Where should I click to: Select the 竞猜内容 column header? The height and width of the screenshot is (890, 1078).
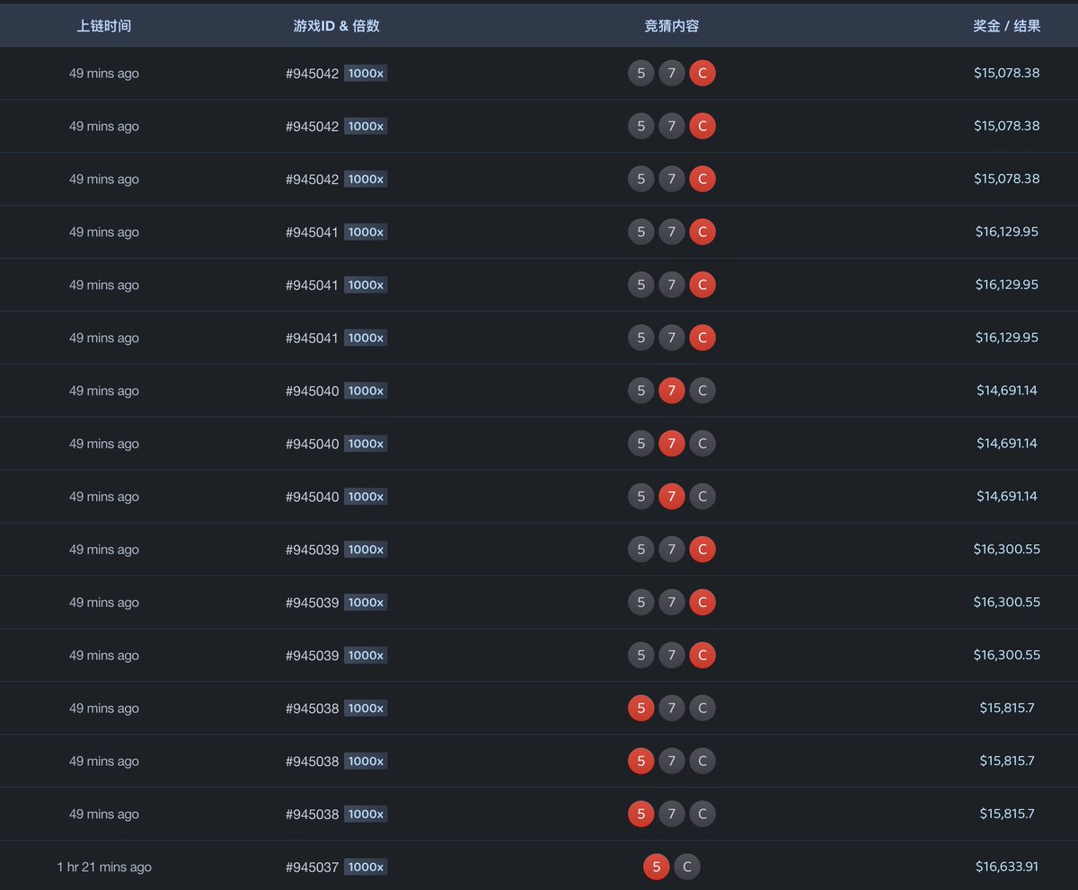point(672,26)
